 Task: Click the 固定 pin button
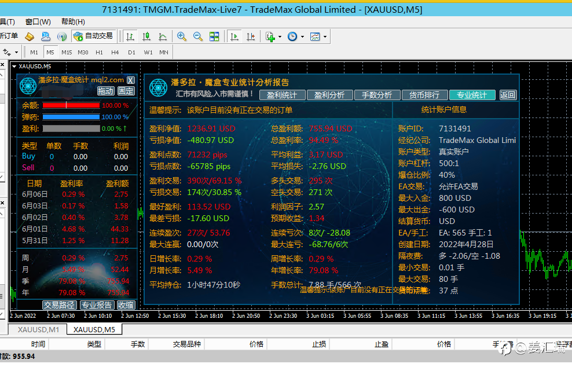pos(126,91)
